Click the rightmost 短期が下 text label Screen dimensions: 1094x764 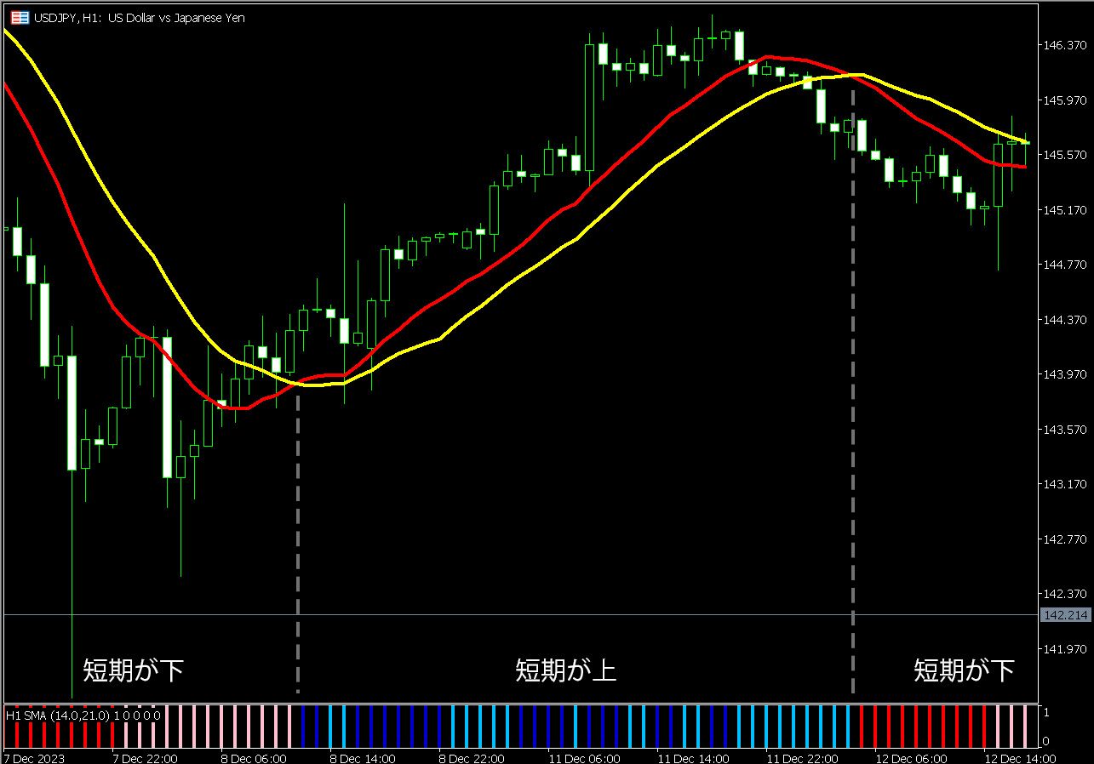pyautogui.click(x=964, y=670)
